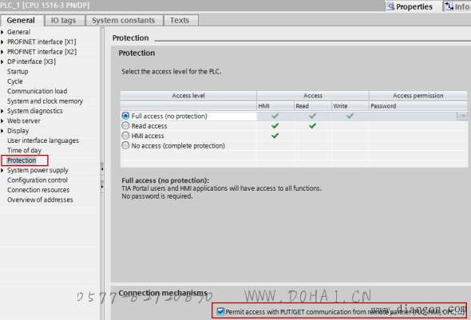The image size is (471, 320).
Task: Expand the DP interface [X3] node
Action: coord(2,61)
